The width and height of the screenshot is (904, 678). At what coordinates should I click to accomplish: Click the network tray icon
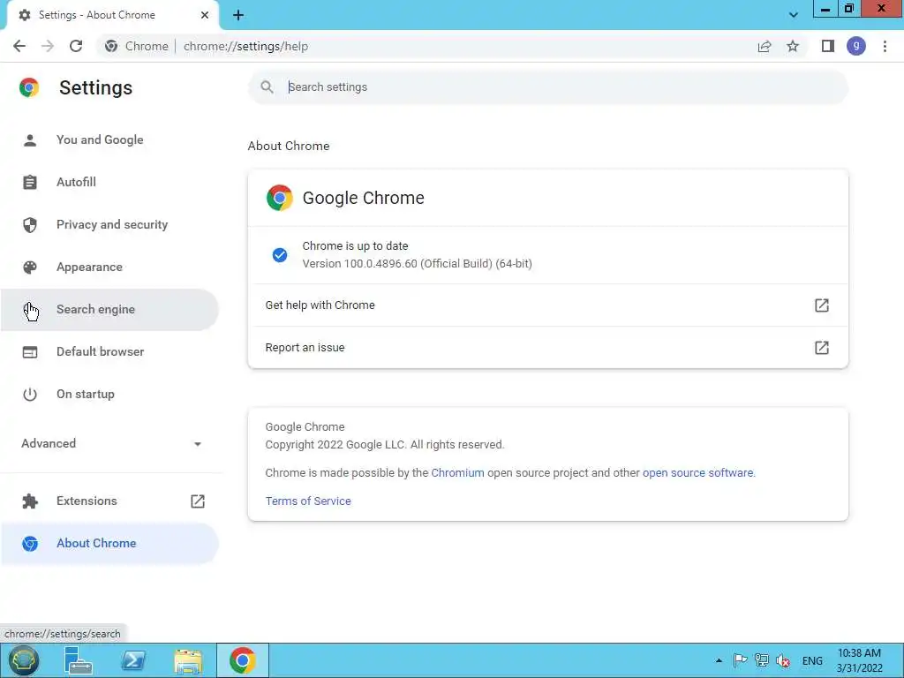[x=762, y=660]
